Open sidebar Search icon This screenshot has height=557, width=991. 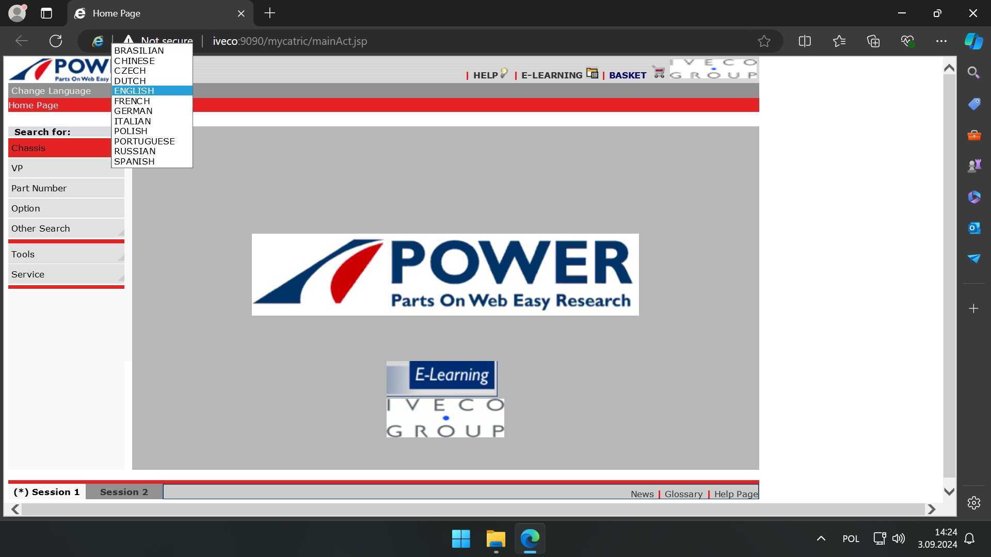coord(974,73)
